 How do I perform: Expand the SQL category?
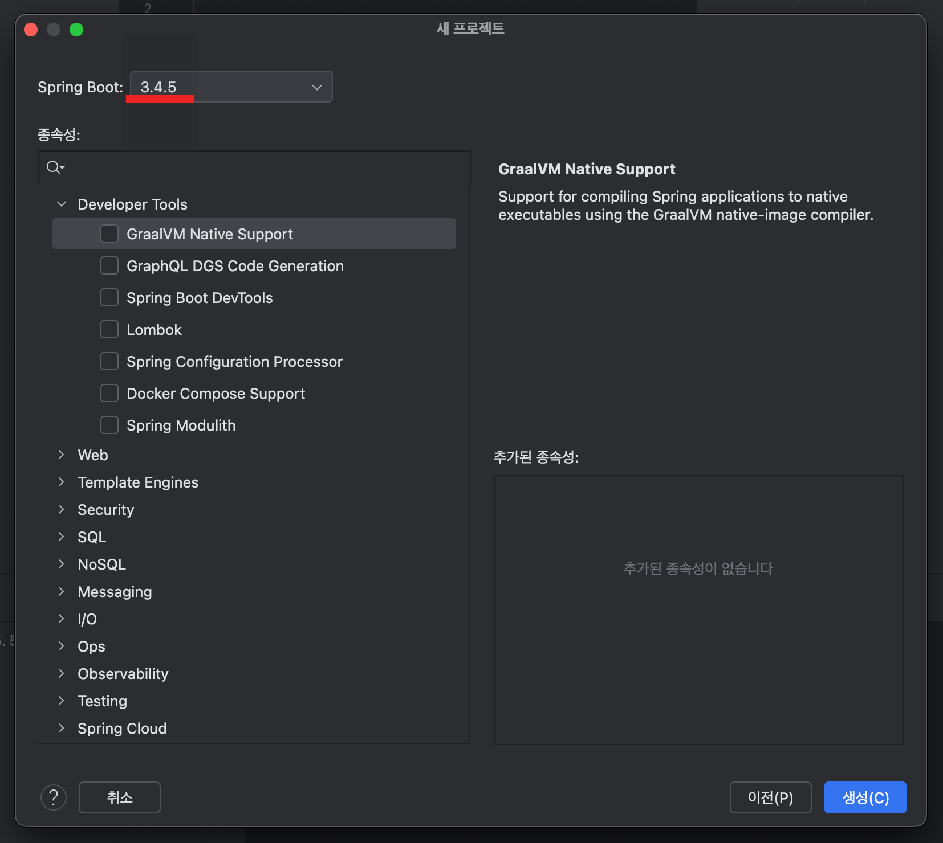coord(62,537)
